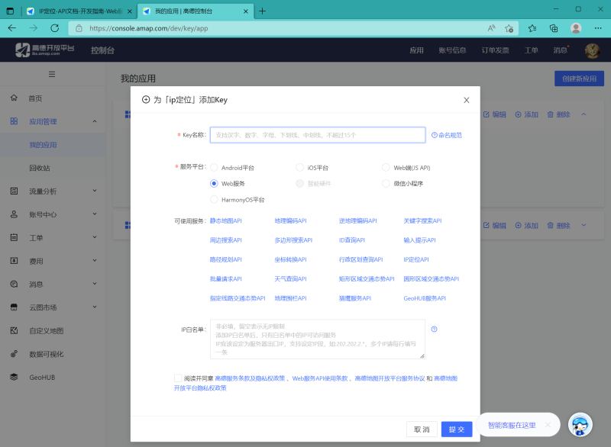611x447 pixels.
Task: Close the add Key dialog
Action: (466, 100)
